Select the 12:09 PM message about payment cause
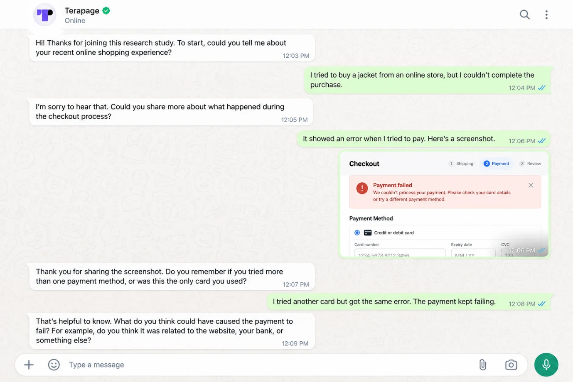This screenshot has width=573, height=382. 172,331
